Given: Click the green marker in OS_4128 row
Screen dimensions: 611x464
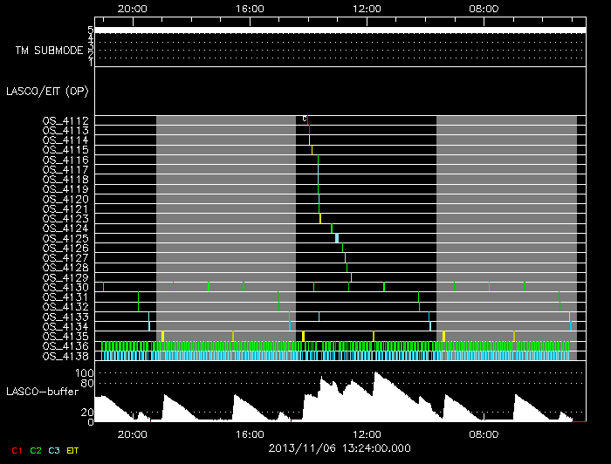Looking at the screenshot, I should (347, 268).
